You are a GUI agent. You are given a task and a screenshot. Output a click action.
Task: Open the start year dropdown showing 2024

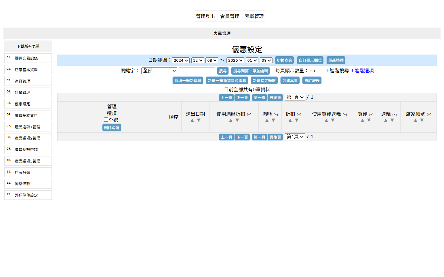(x=181, y=60)
